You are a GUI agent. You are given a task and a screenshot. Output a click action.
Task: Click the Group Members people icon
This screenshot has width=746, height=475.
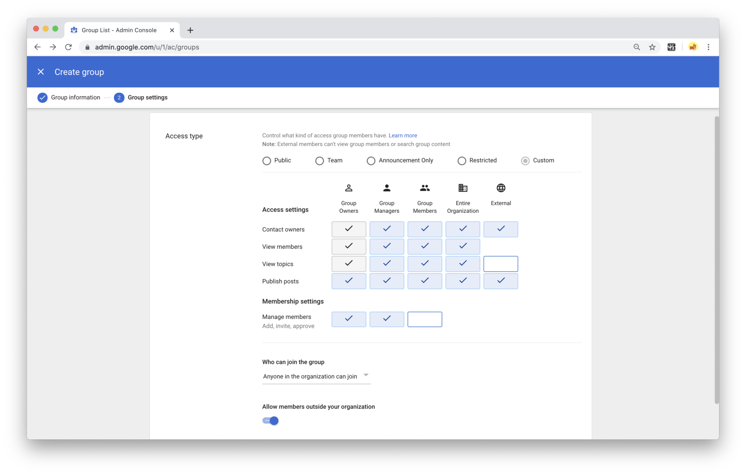425,188
